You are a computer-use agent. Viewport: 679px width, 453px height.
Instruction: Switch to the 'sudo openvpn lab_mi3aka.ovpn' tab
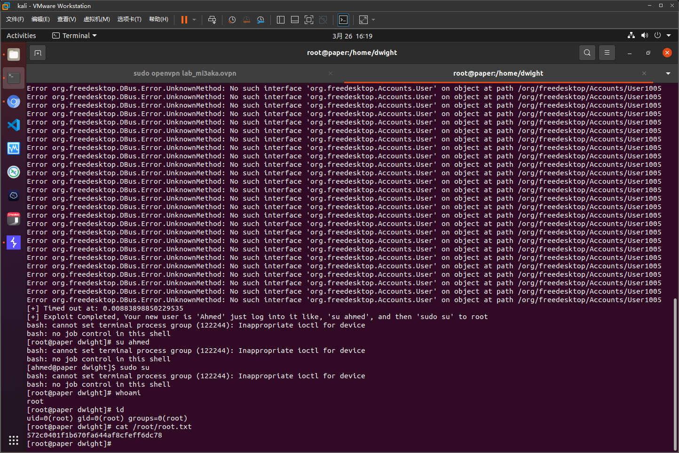185,73
